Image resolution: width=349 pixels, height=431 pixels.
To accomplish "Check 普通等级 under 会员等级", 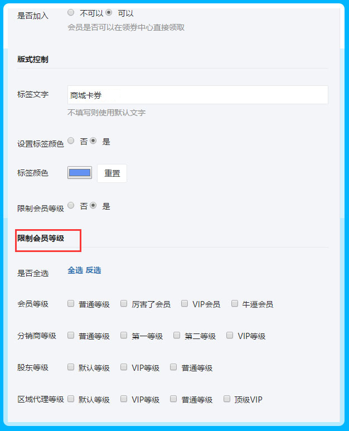I will pyautogui.click(x=71, y=304).
